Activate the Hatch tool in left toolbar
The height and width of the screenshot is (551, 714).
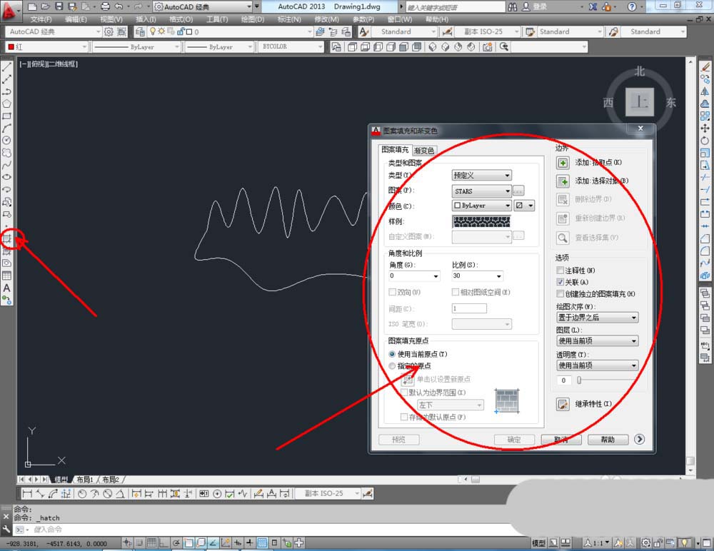(x=6, y=238)
